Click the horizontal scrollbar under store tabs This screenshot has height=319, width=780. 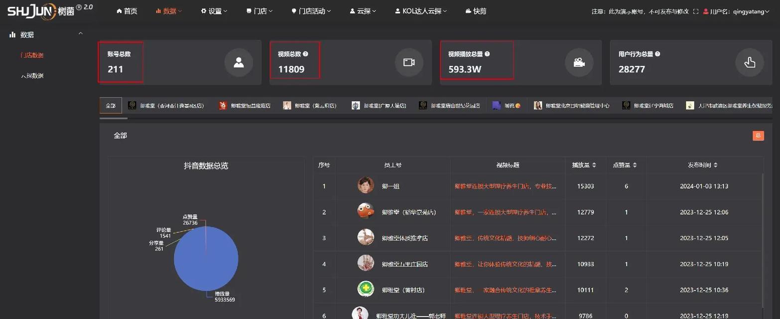coord(114,118)
